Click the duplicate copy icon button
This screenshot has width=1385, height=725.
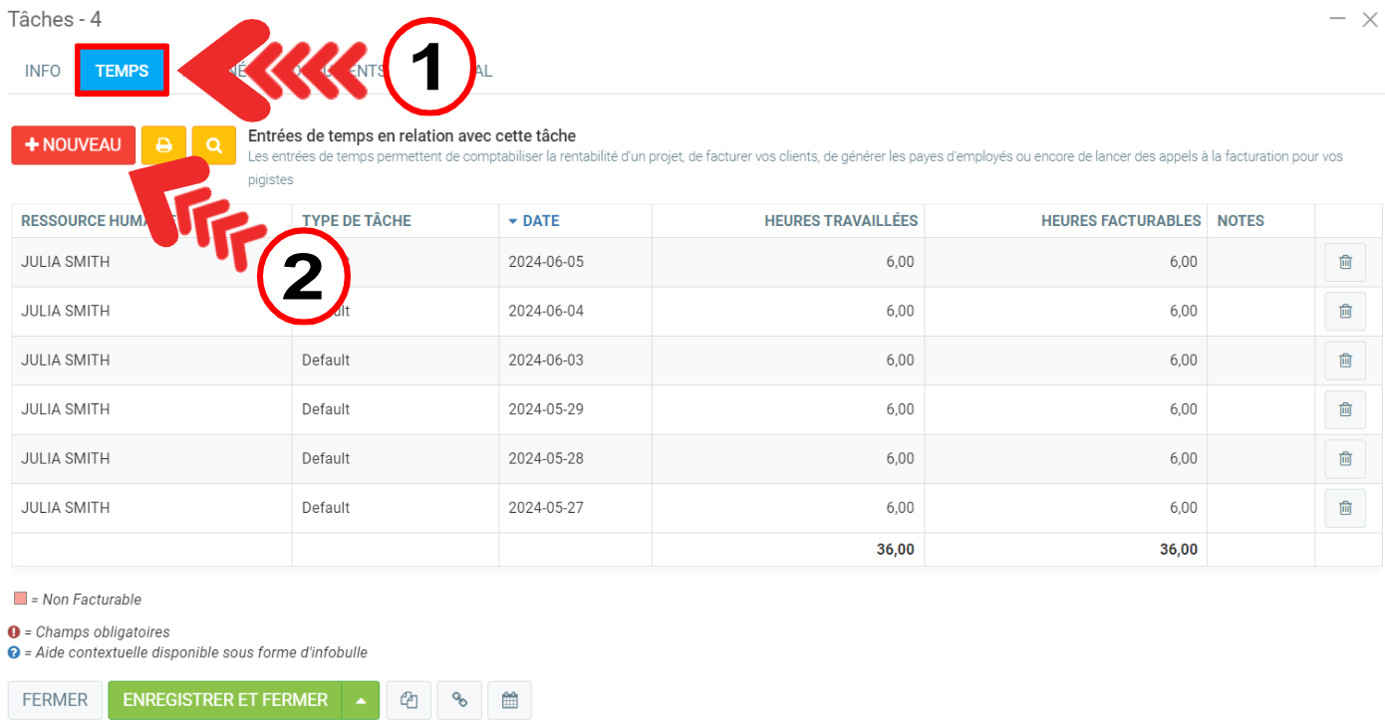coord(409,700)
